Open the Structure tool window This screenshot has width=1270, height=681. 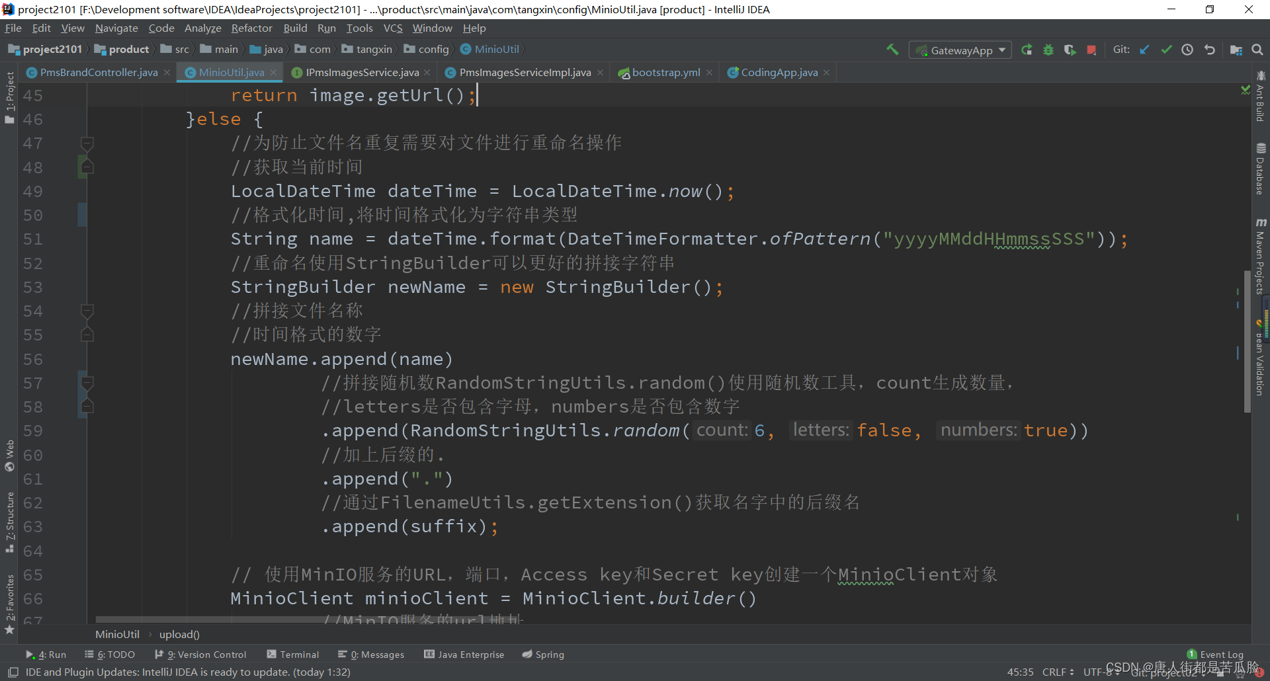(x=9, y=522)
